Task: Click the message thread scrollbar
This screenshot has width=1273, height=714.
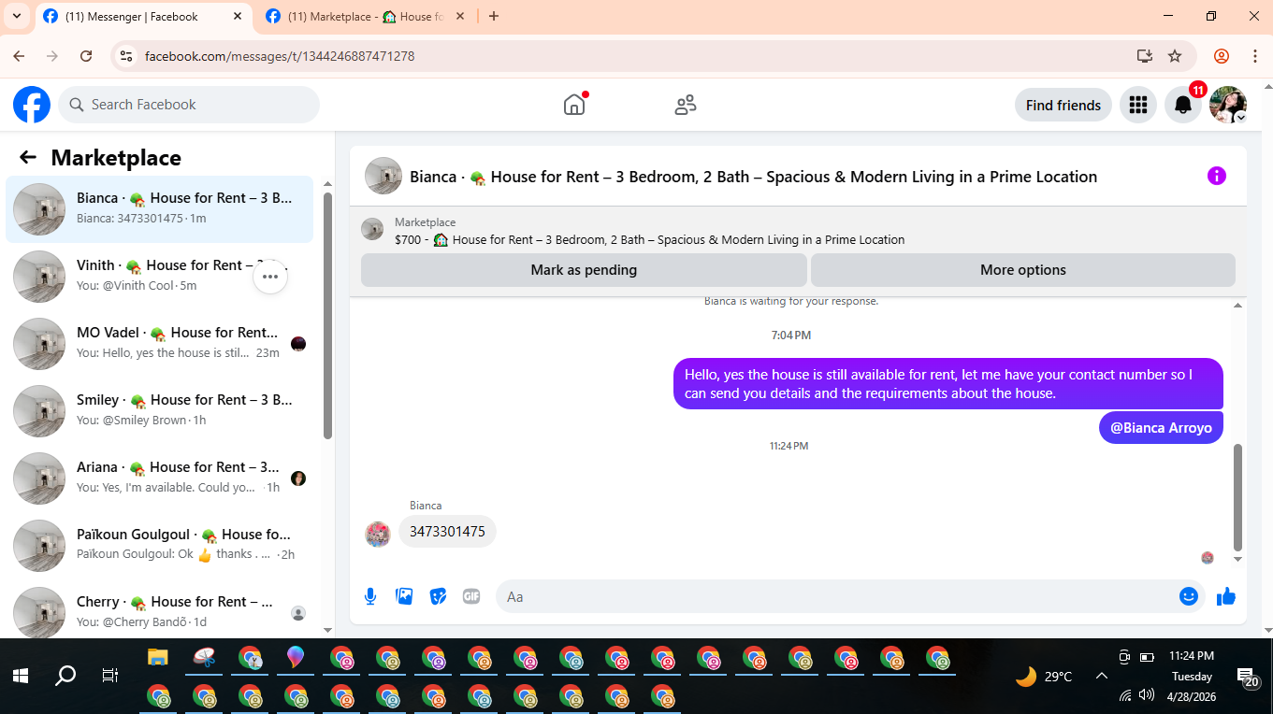Action: pyautogui.click(x=1238, y=497)
